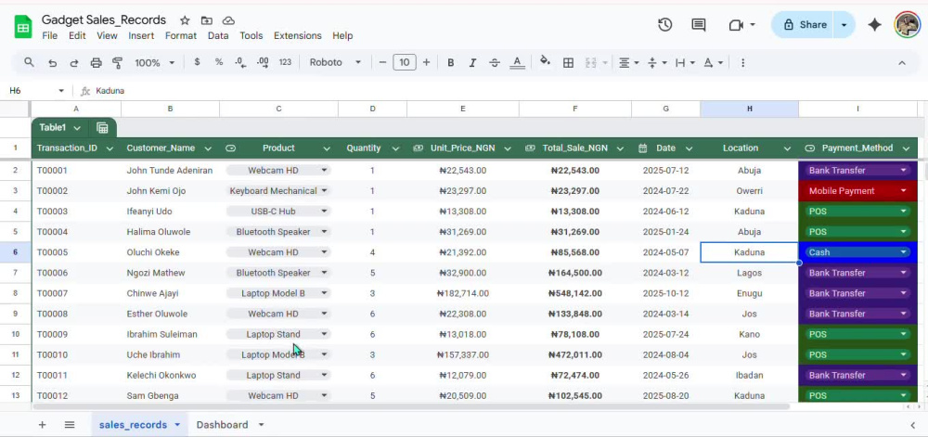The width and height of the screenshot is (928, 437).
Task: Expand the Payment_Method column filter arrow
Action: (x=906, y=148)
